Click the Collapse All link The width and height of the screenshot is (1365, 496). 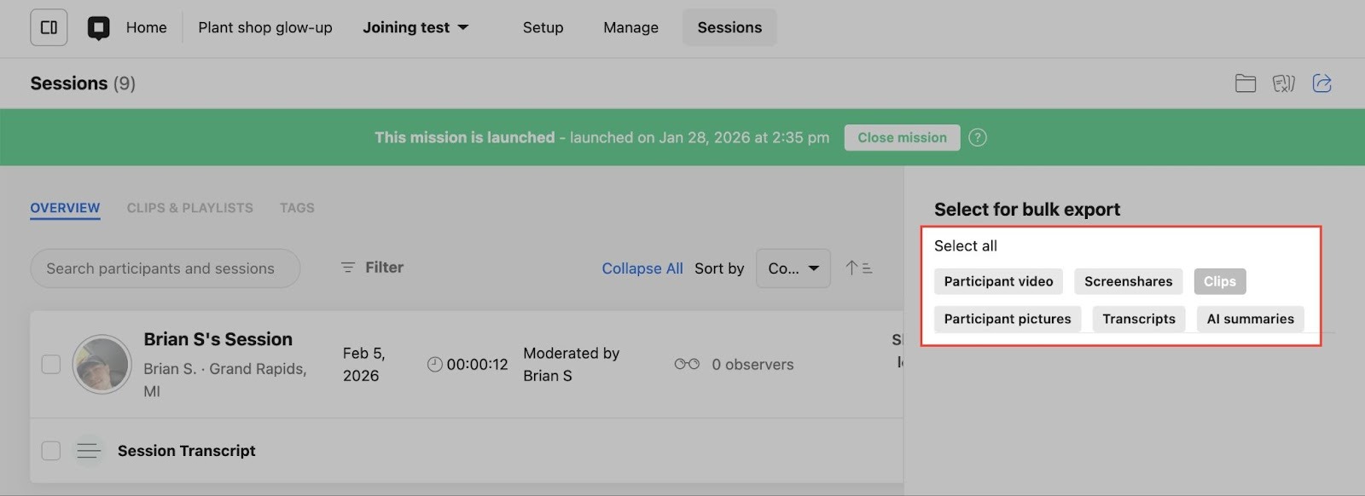(642, 268)
